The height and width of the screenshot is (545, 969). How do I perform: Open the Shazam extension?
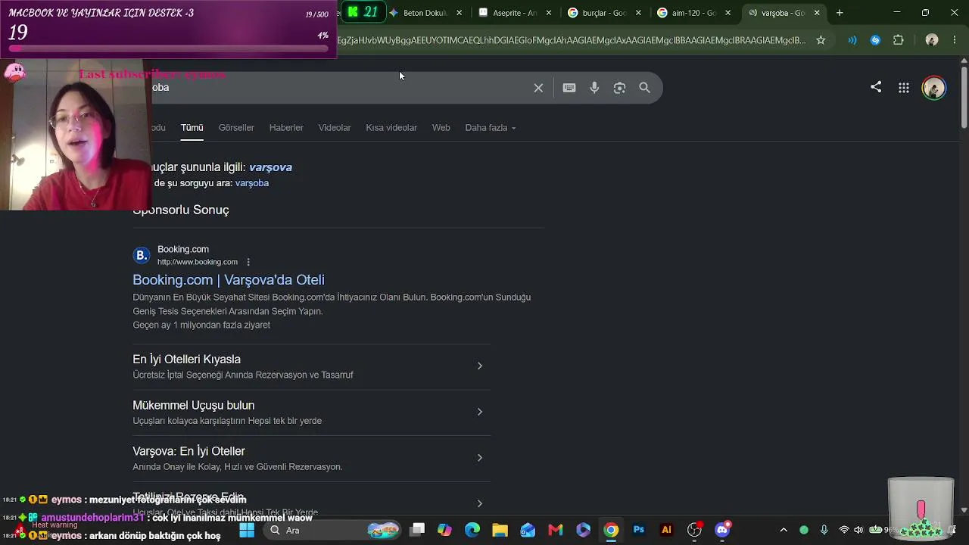pos(875,40)
